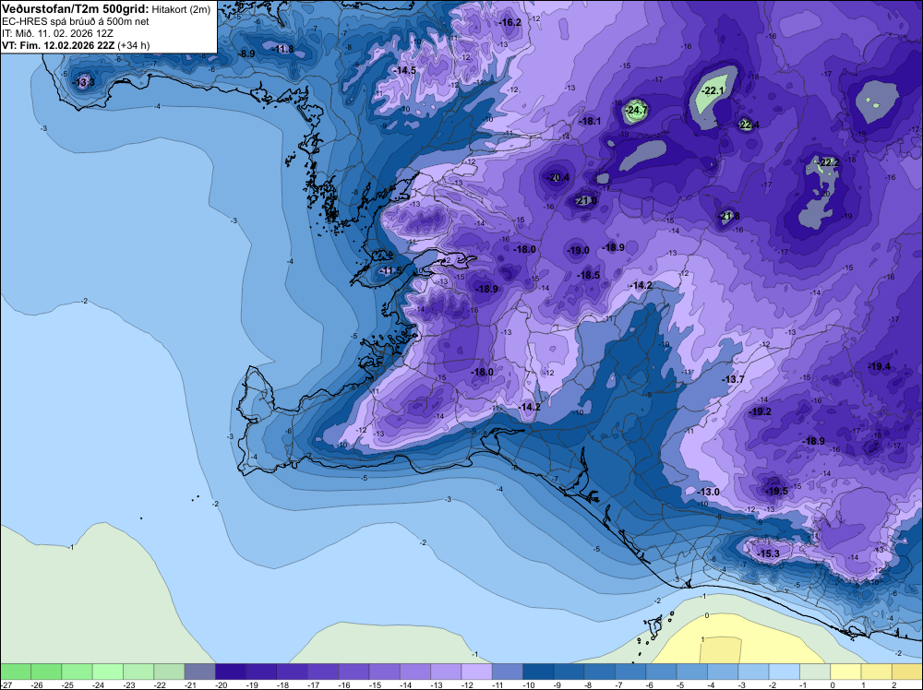Click the -19.5 temperature value
The height and width of the screenshot is (690, 923).
(x=776, y=492)
